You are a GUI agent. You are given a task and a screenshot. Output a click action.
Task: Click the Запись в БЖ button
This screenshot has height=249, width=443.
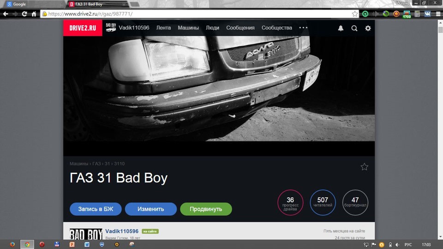click(96, 209)
